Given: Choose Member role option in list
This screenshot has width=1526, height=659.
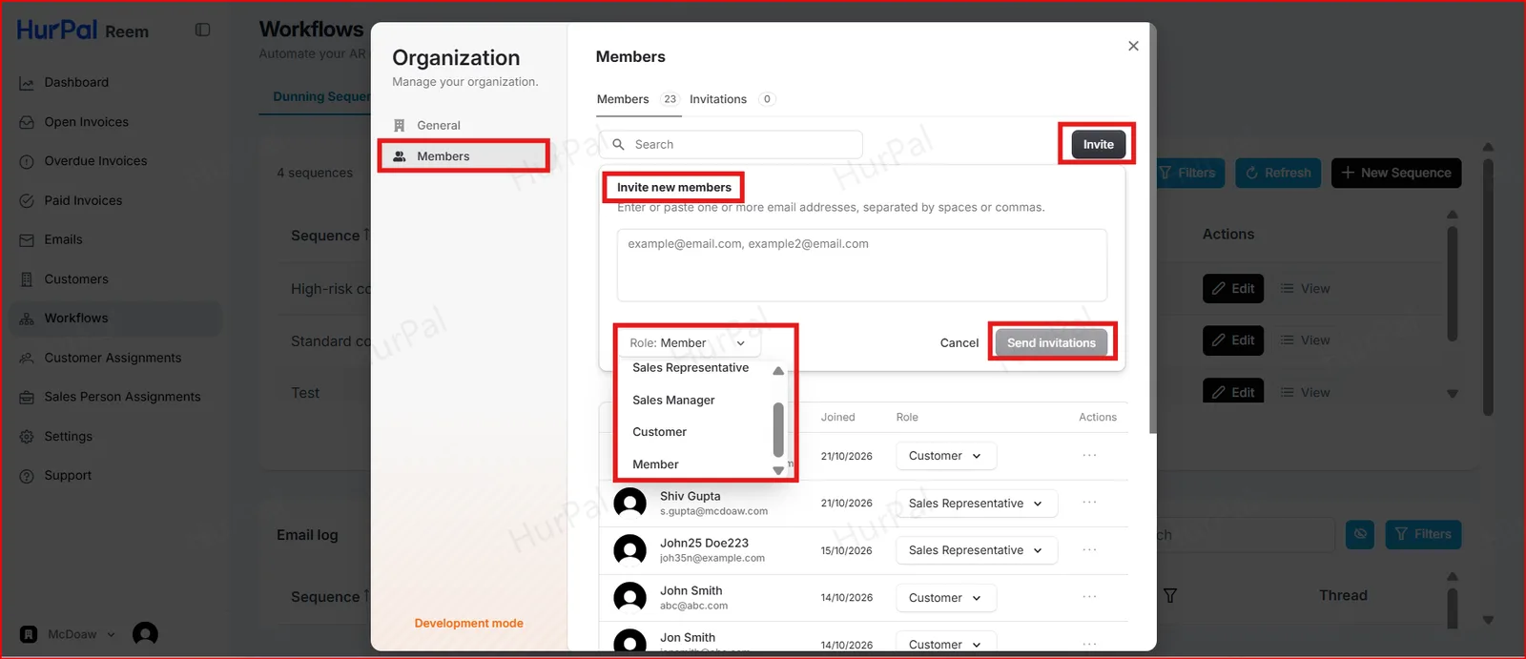Looking at the screenshot, I should point(655,464).
